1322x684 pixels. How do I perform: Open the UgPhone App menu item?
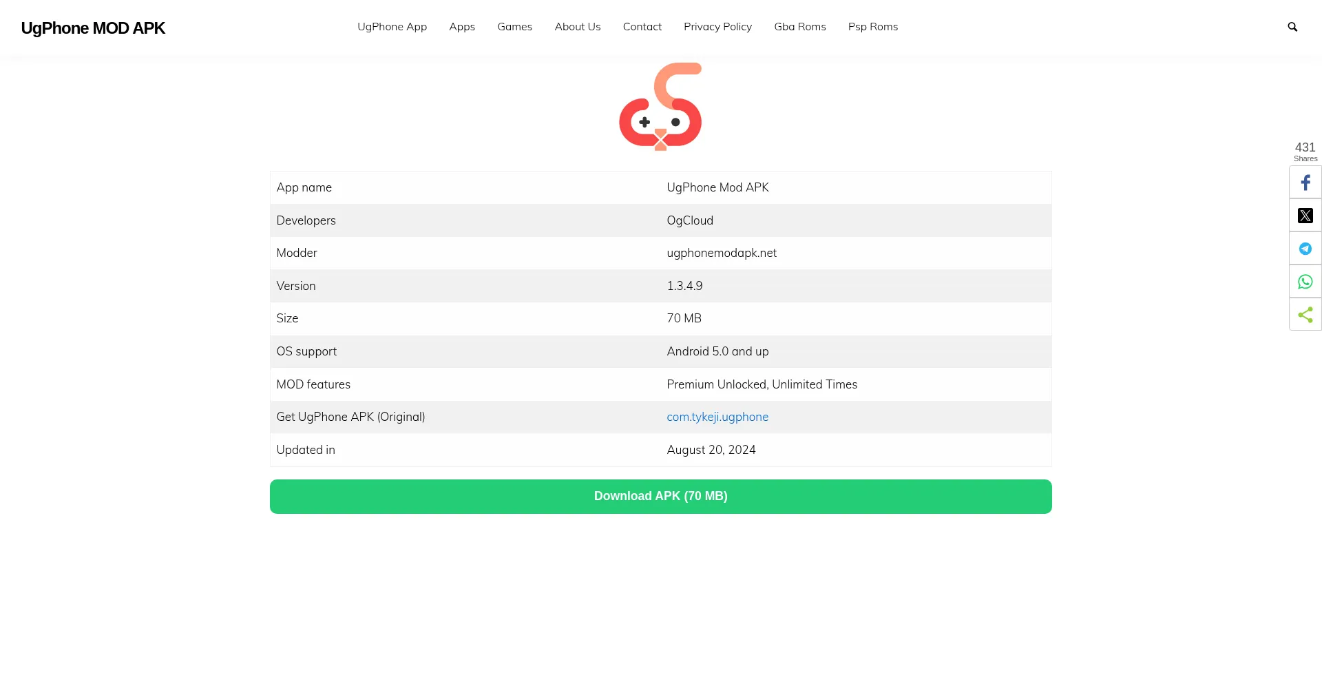pyautogui.click(x=392, y=27)
